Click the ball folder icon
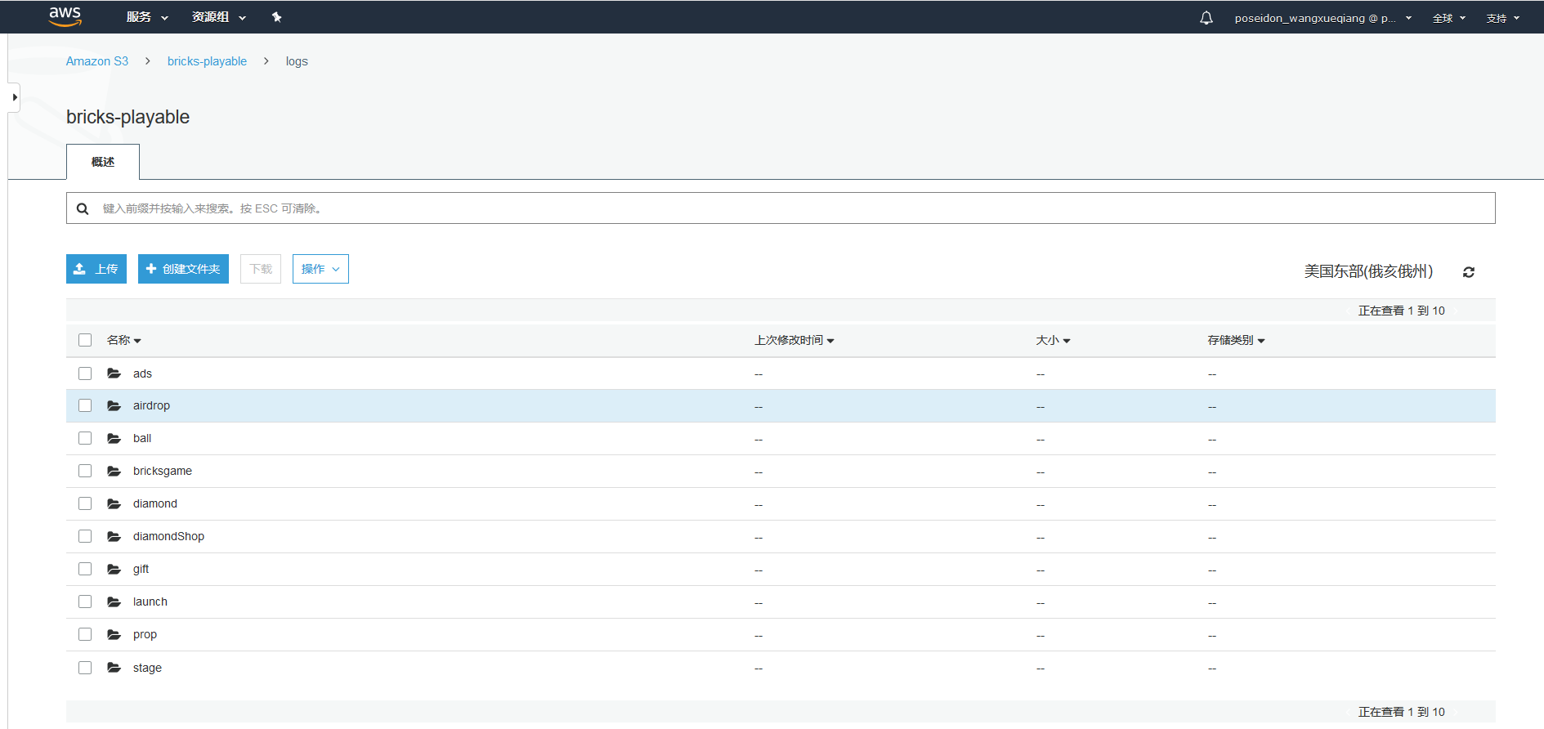The height and width of the screenshot is (729, 1544). (114, 438)
